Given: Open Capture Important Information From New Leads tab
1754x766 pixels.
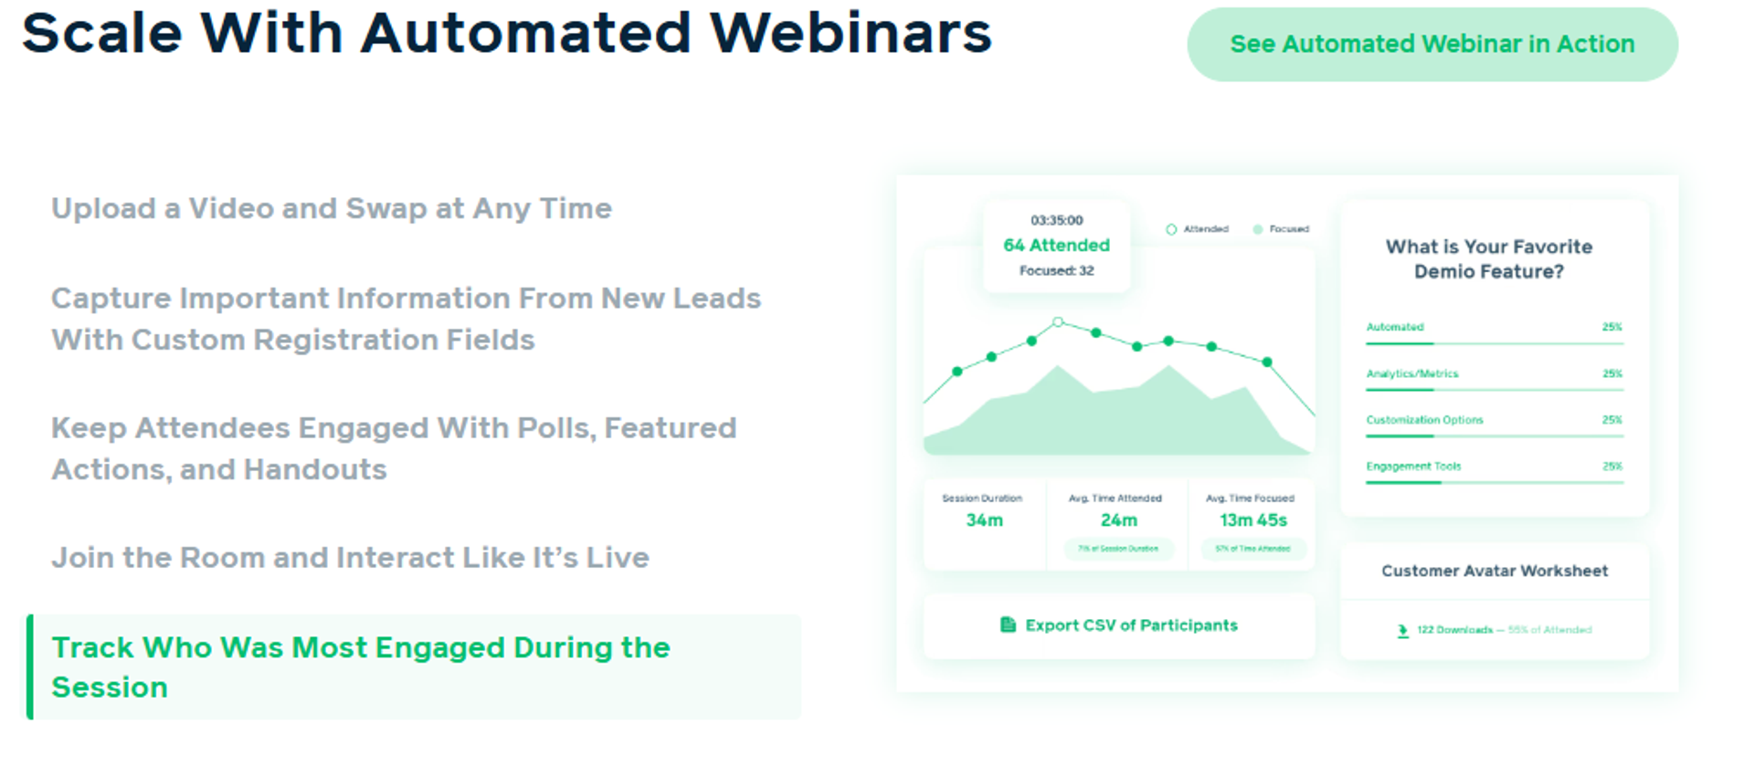Looking at the screenshot, I should click(406, 319).
